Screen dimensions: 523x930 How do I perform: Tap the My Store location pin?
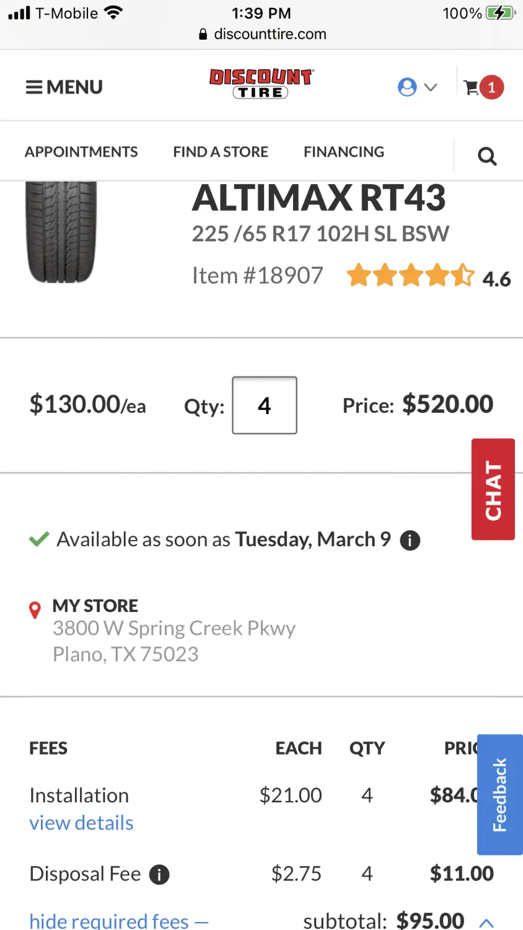click(35, 609)
